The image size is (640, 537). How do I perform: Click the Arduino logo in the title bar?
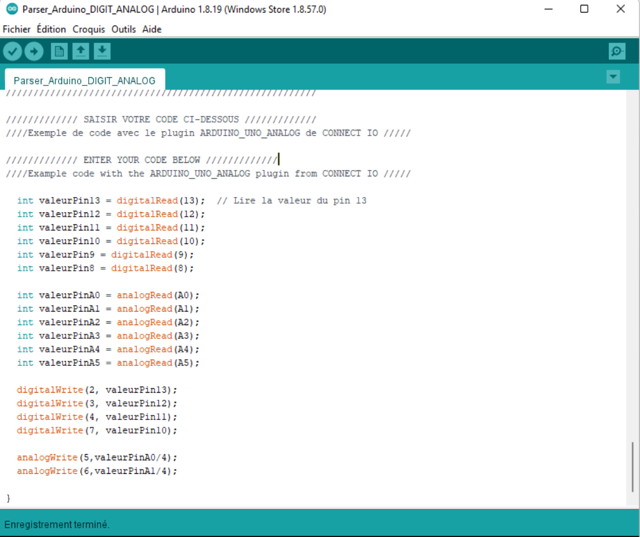point(11,9)
